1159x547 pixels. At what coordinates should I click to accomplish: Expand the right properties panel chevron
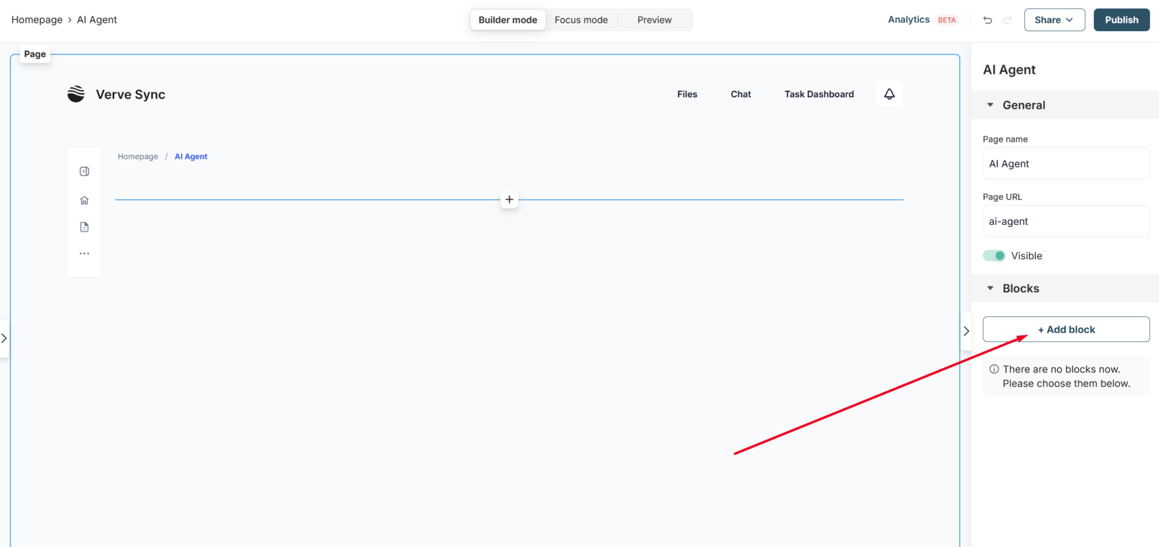tap(966, 331)
